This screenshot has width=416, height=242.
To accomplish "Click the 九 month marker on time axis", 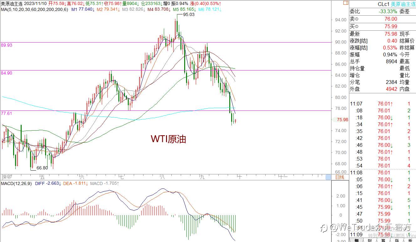I will (201, 177).
